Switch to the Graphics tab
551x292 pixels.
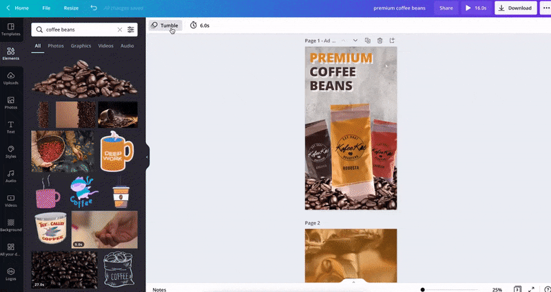[81, 46]
